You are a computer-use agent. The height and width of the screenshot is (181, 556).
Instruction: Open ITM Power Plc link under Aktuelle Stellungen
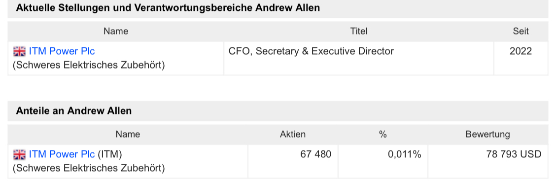coord(62,51)
